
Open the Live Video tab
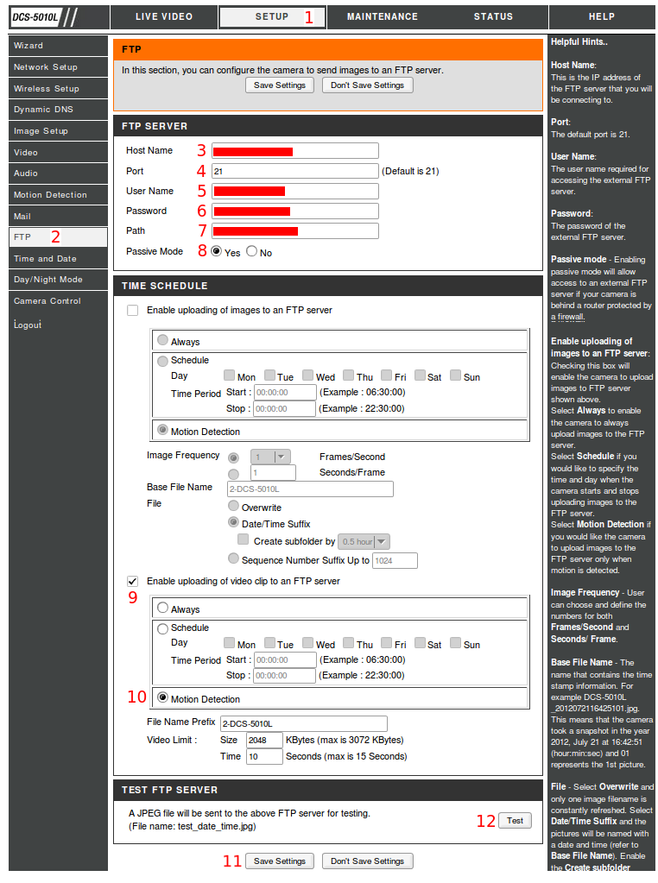(164, 17)
